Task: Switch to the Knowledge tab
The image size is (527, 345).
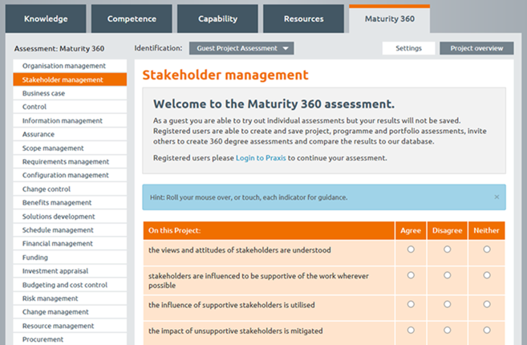Action: (46, 18)
